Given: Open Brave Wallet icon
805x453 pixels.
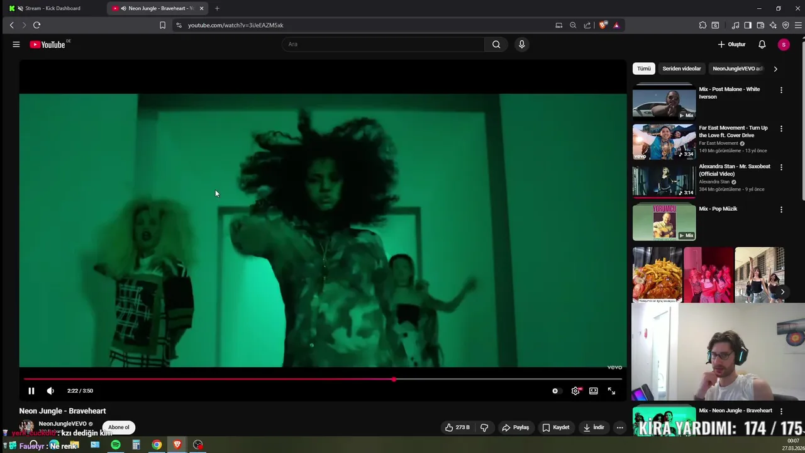Looking at the screenshot, I should tap(760, 25).
